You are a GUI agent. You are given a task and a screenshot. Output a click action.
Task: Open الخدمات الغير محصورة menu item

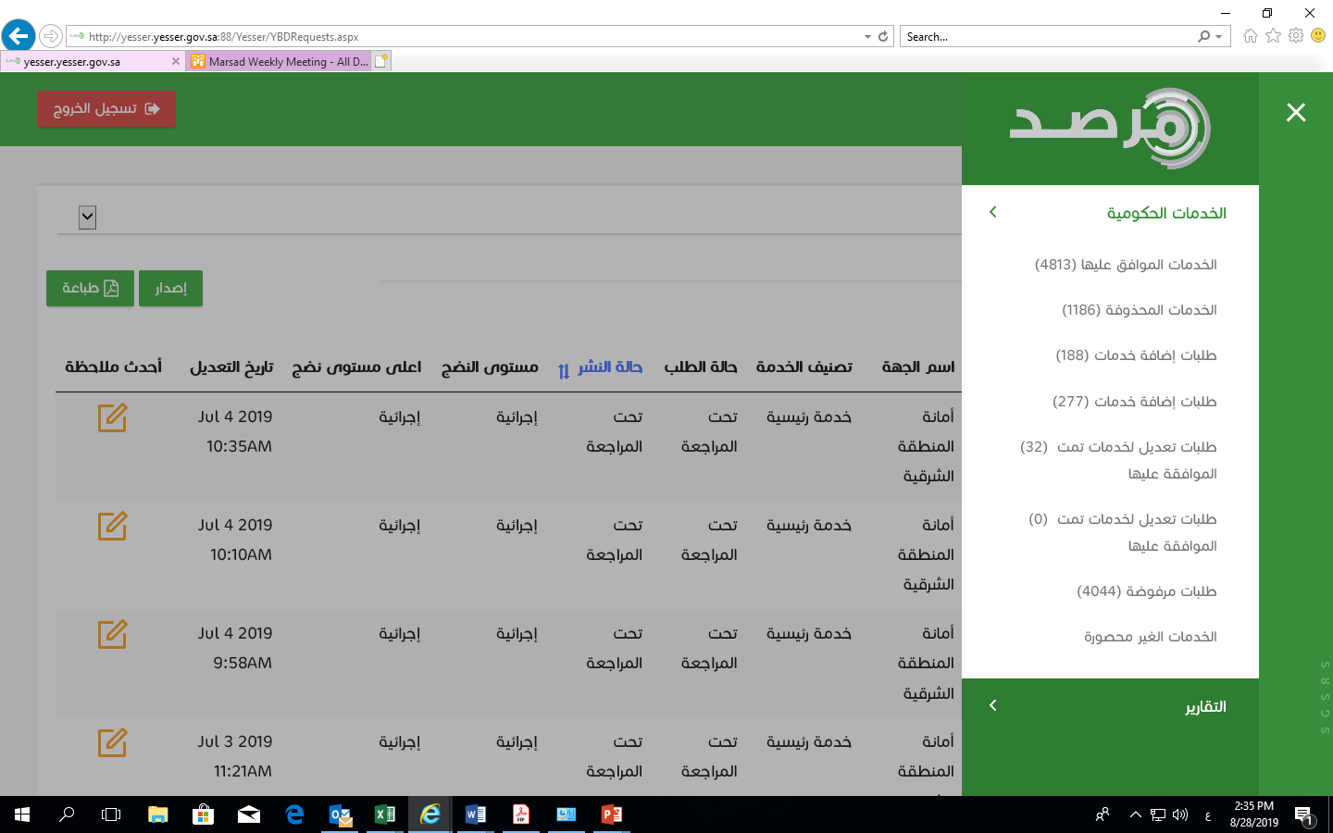click(x=1151, y=637)
